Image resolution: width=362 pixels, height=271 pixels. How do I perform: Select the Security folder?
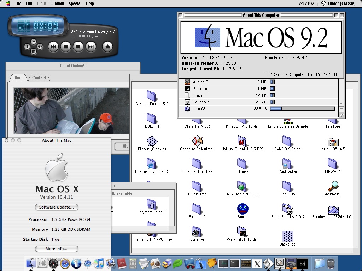point(287,186)
